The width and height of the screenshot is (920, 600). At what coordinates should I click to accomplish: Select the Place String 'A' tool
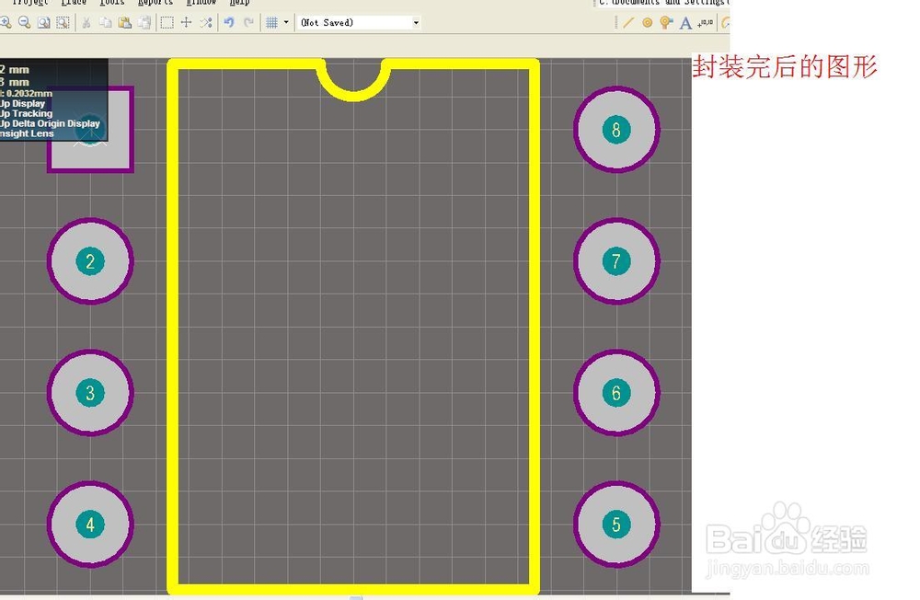pyautogui.click(x=685, y=23)
